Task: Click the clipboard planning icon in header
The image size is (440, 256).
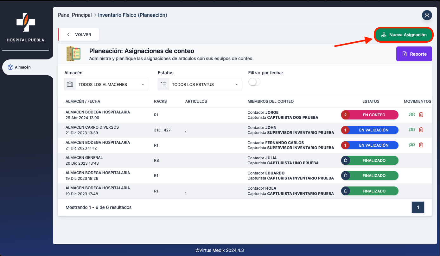Action: [x=73, y=54]
